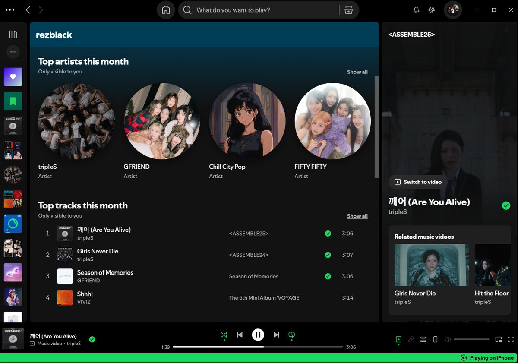
Task: Open the three-dot app menu
Action: pyautogui.click(x=9, y=10)
